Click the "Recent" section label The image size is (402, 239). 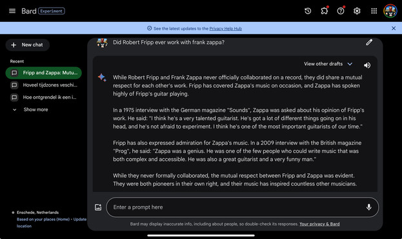pyautogui.click(x=17, y=61)
